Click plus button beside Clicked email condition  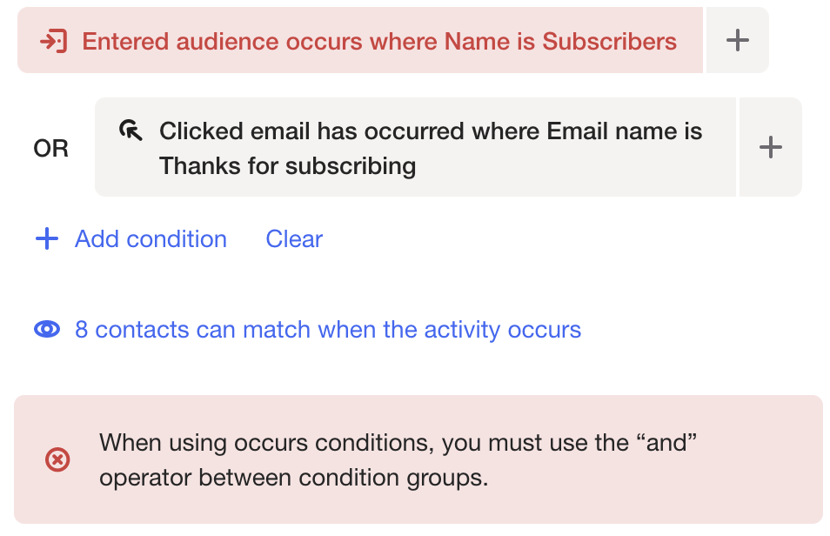(770, 148)
